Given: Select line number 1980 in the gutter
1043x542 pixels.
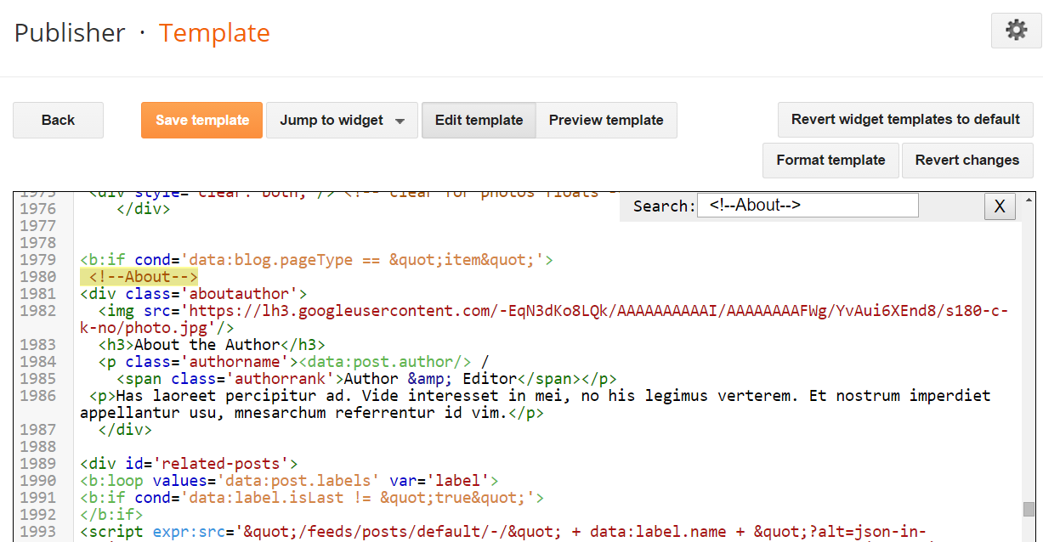Looking at the screenshot, I should [38, 277].
